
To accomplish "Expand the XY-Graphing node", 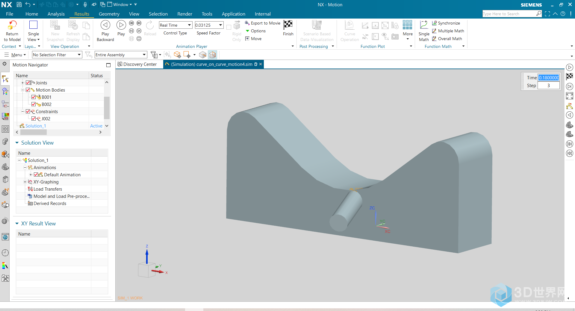I will point(25,182).
